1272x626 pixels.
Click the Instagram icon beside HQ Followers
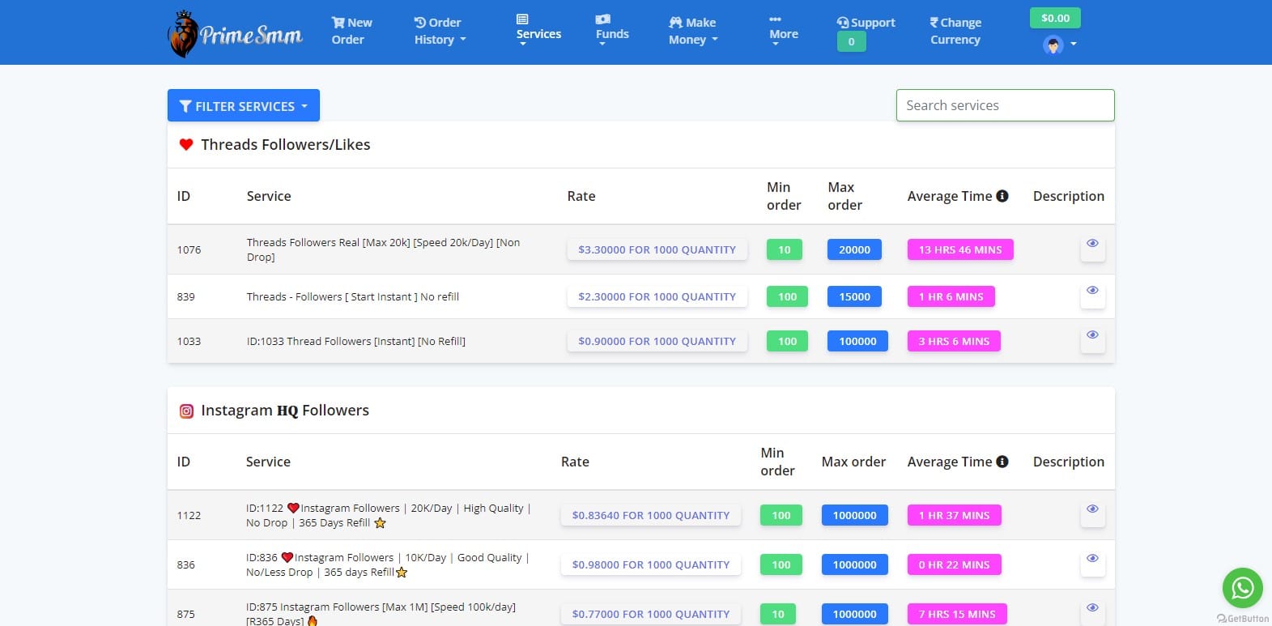[x=186, y=411]
